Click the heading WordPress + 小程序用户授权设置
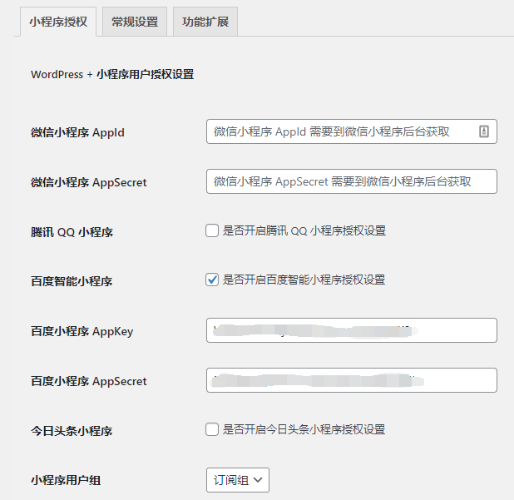Image resolution: width=514 pixels, height=500 pixels. coord(112,74)
